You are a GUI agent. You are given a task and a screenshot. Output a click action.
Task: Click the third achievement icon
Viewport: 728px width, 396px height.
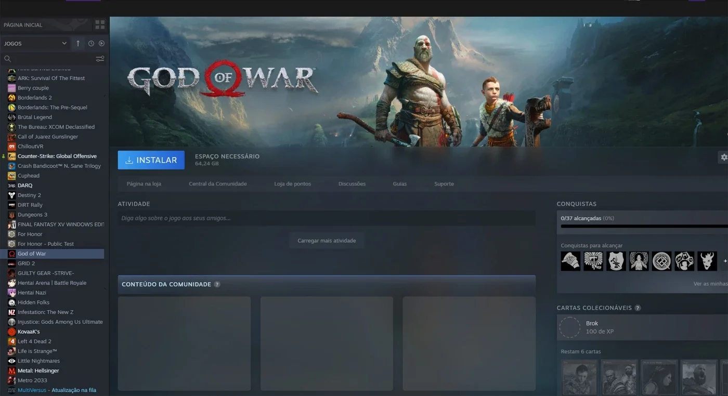point(616,261)
